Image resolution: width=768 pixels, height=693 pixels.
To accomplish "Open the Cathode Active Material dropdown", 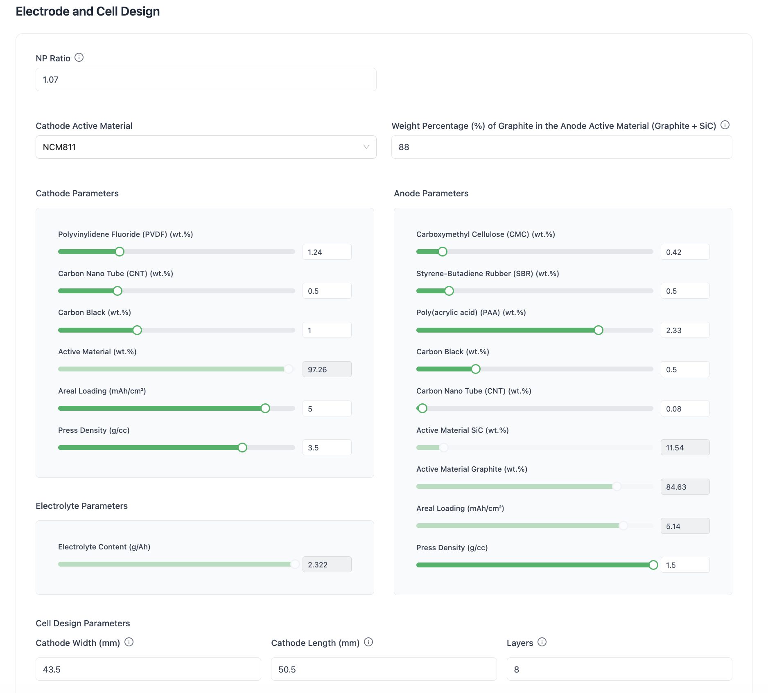I will tap(206, 147).
